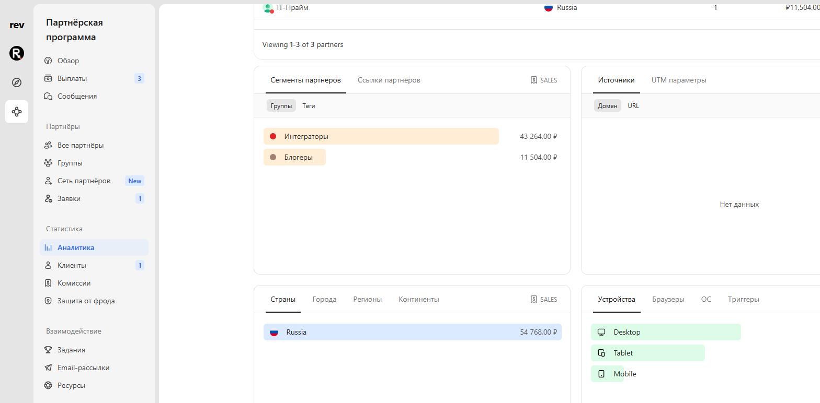Screen dimensions: 820x403
Task: Click the red dot swatch next to Интеграторы
Action: (273, 136)
